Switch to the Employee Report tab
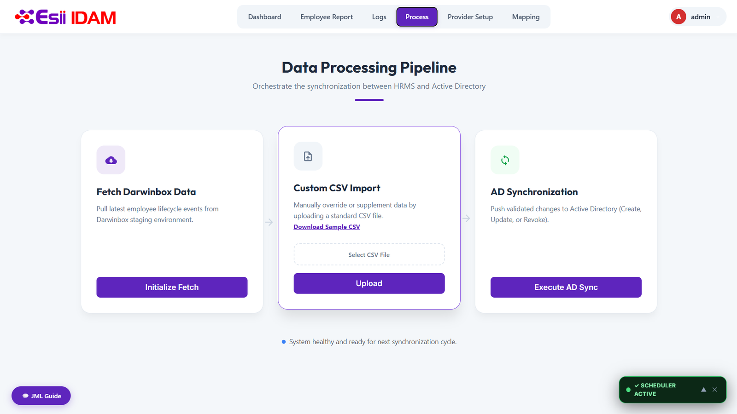The width and height of the screenshot is (737, 414). [x=327, y=17]
